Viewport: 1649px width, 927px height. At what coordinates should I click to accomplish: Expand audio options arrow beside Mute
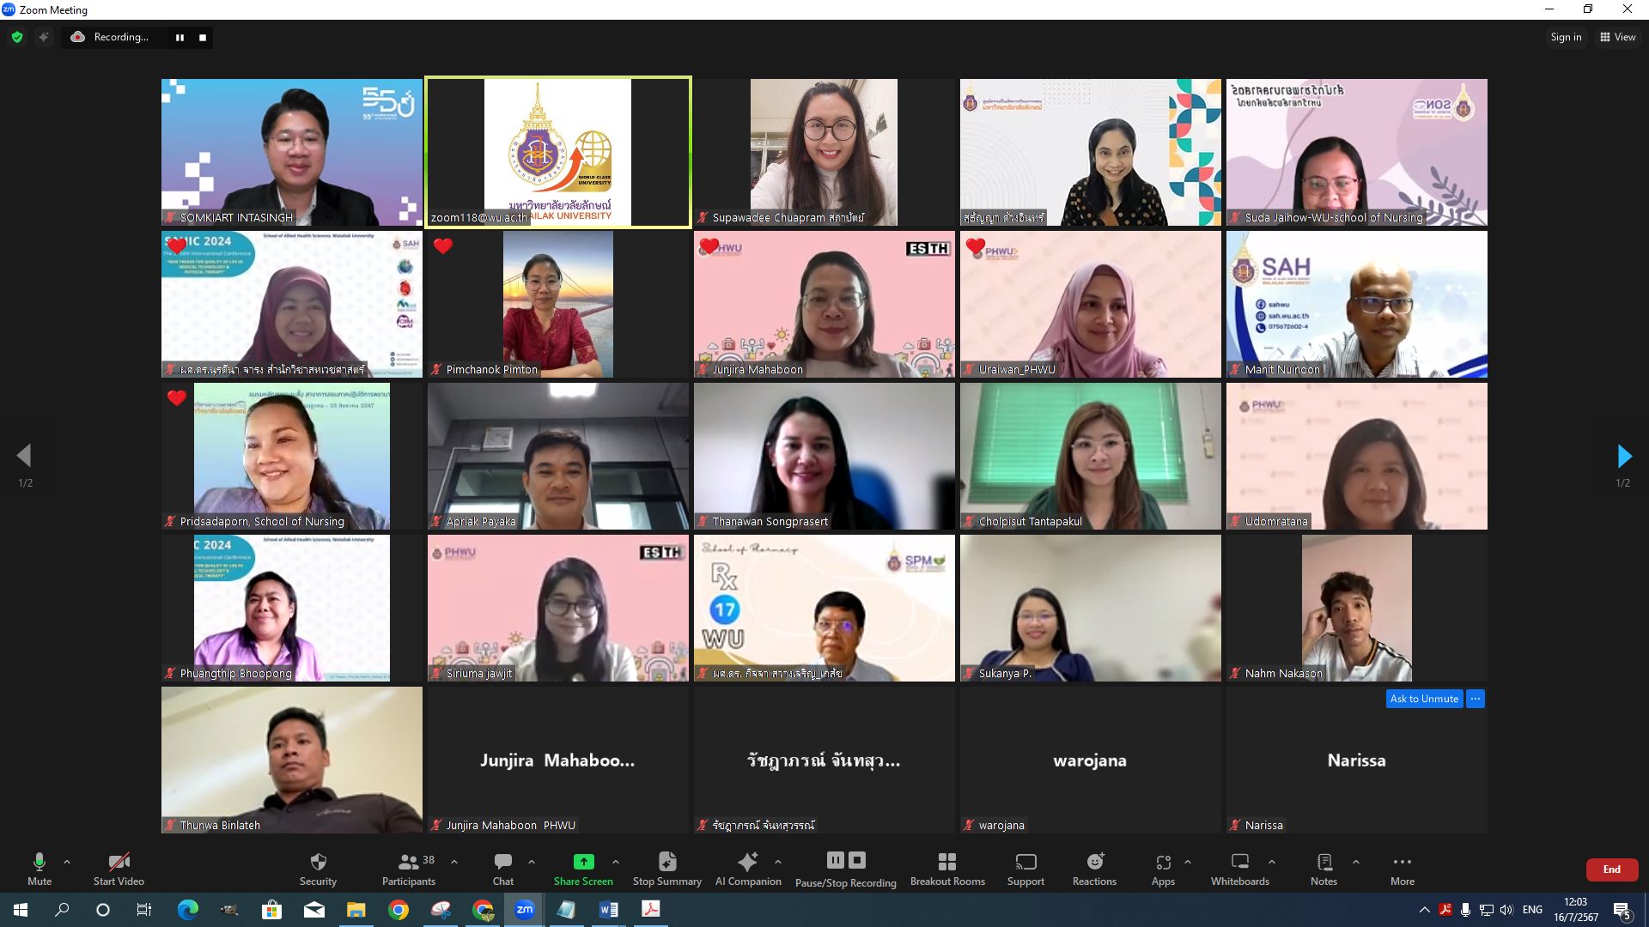click(67, 862)
